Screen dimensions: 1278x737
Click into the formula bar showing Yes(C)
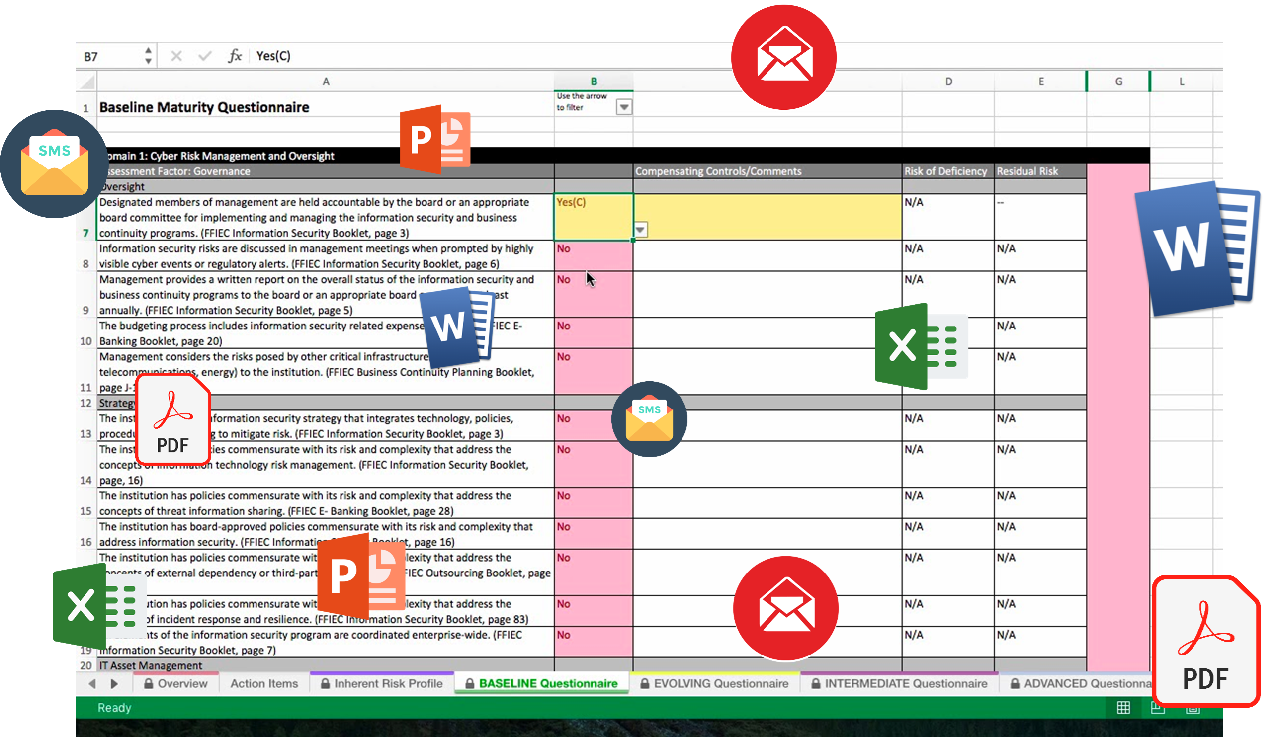click(734, 56)
